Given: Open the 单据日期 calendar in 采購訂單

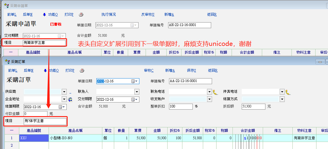Looking at the screenshot, I should tap(133, 81).
